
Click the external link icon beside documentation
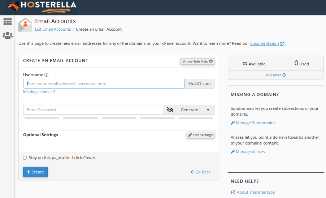click(x=282, y=44)
